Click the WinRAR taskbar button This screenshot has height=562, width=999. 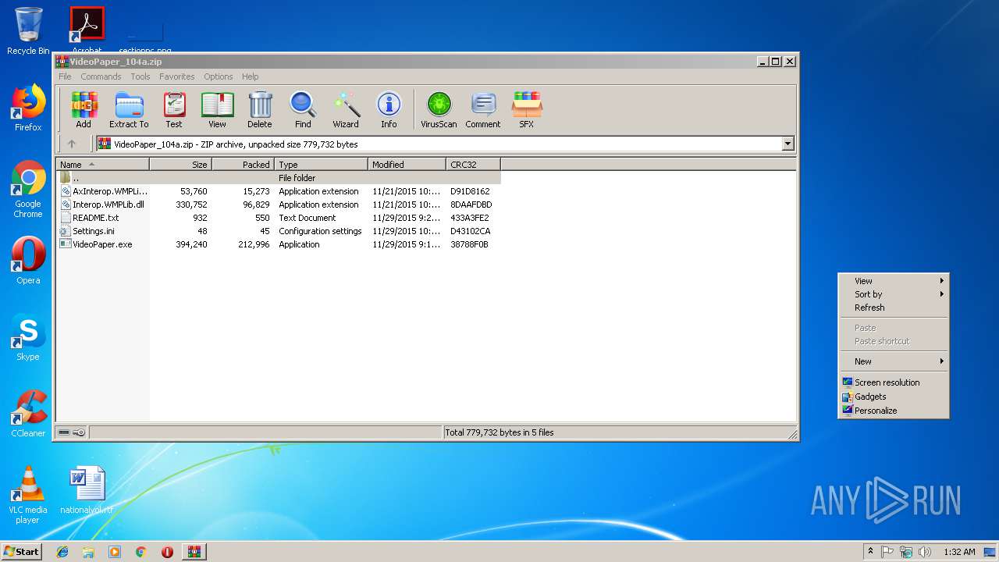[194, 552]
